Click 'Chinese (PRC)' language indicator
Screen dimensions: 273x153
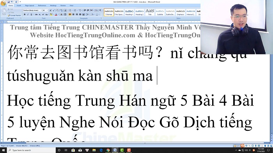pos(35,146)
